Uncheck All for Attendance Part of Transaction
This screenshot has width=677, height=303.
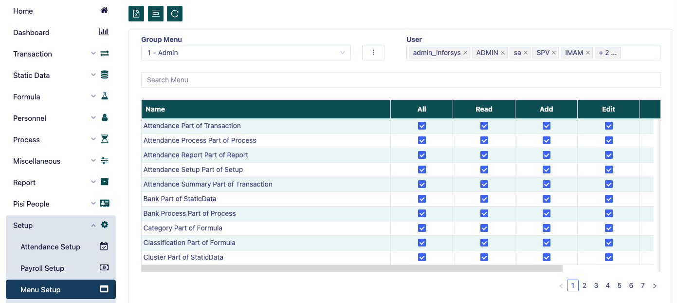[x=422, y=126]
